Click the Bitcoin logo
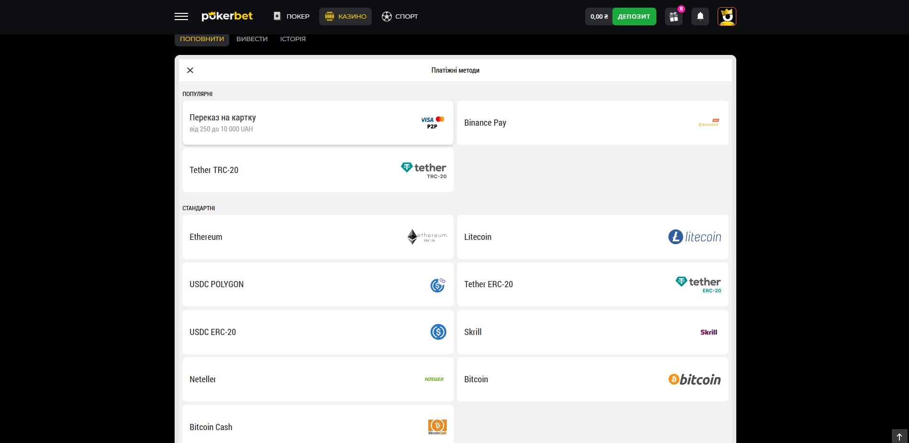The width and height of the screenshot is (909, 443). 695,379
